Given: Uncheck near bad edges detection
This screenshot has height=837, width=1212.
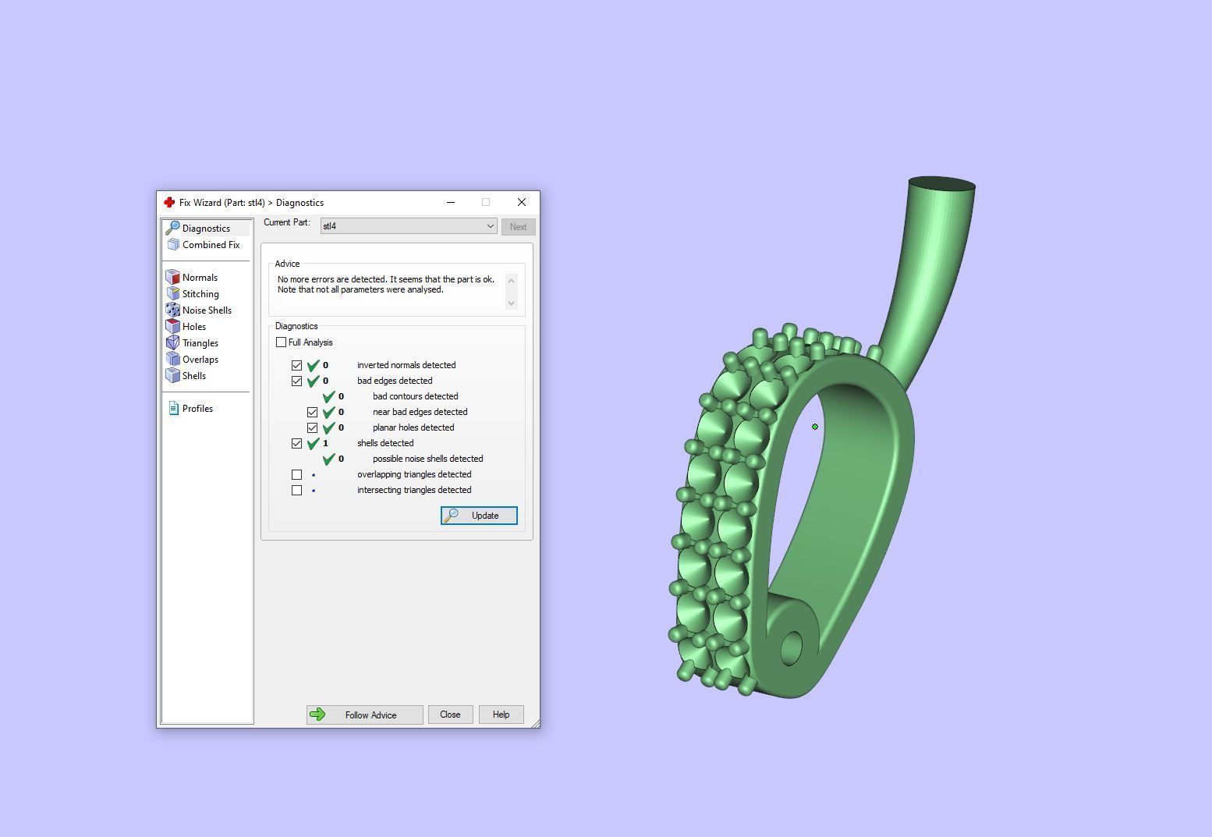Looking at the screenshot, I should (312, 412).
